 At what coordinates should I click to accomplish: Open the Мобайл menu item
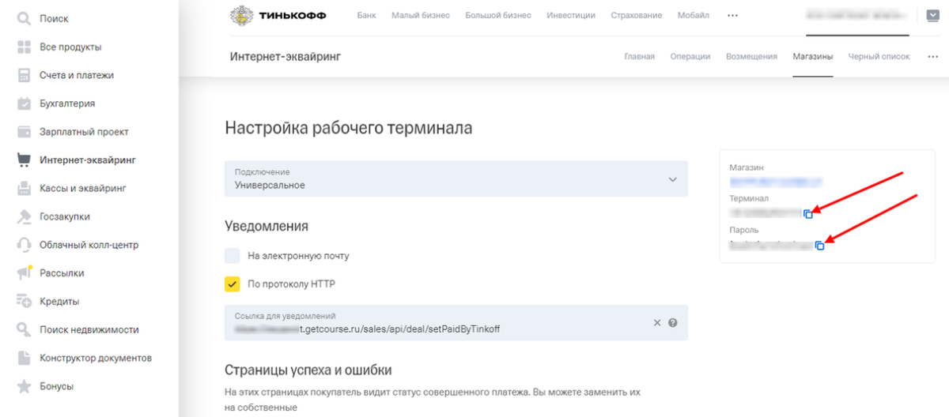point(694,15)
